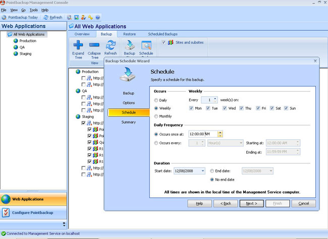
Task: Click the yellow key icon in the toolbar
Action: click(90, 17)
